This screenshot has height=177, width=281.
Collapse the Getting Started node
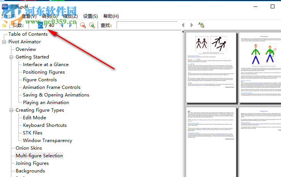11,57
